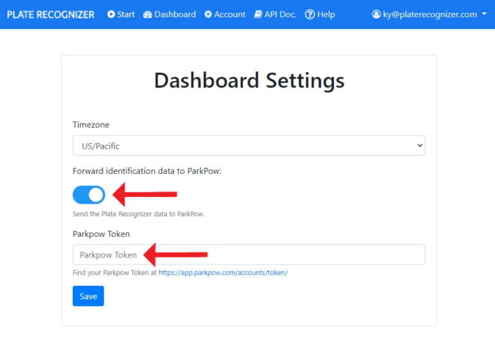The image size is (495, 338).
Task: Open the US/Pacific timezone dropdown
Action: click(x=249, y=146)
